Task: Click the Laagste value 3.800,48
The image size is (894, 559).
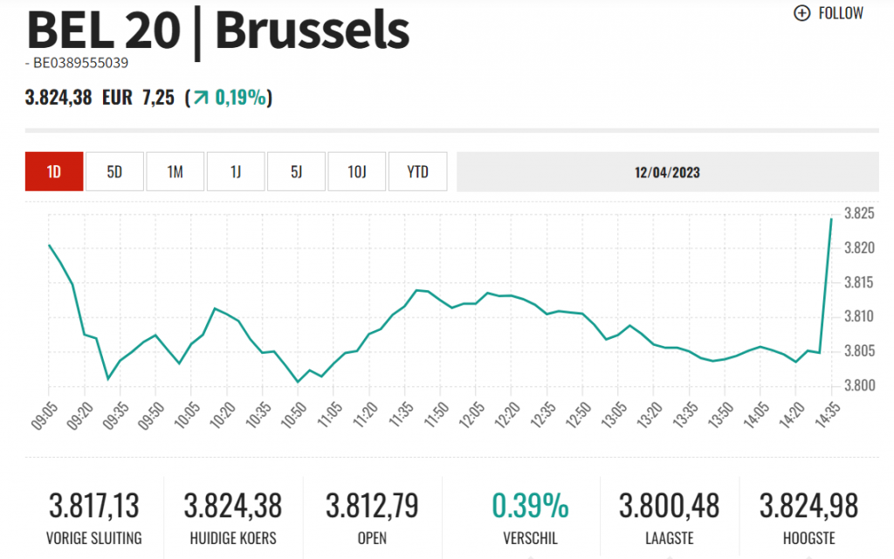Action: tap(668, 506)
